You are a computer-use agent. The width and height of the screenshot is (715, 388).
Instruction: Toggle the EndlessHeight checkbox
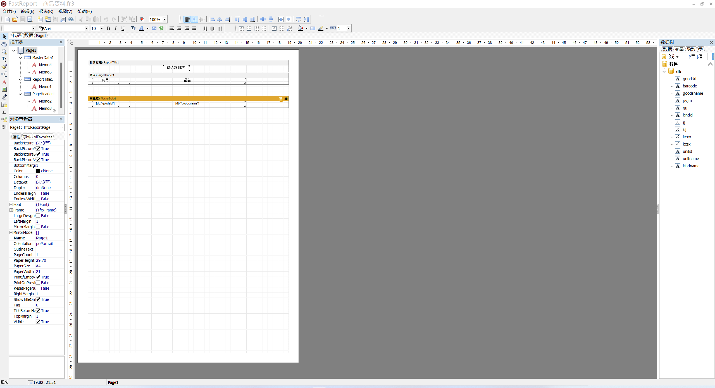pyautogui.click(x=38, y=193)
